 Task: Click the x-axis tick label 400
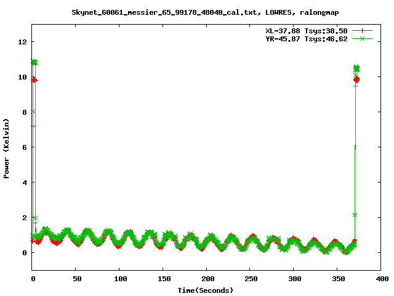[x=382, y=279]
